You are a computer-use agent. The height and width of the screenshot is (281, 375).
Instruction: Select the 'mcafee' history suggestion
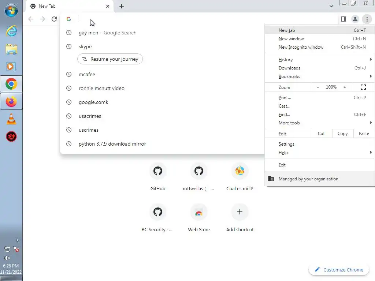click(x=162, y=74)
